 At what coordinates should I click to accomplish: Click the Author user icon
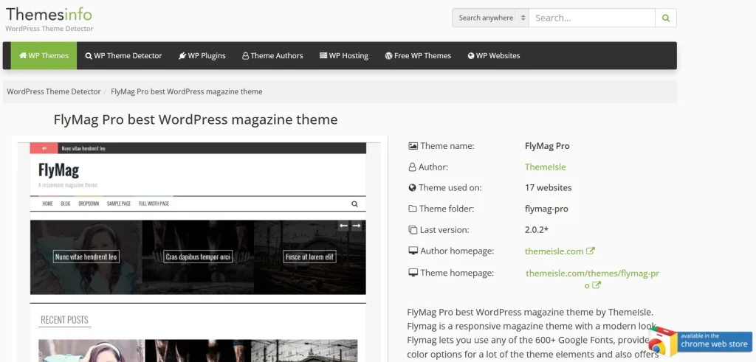412,167
